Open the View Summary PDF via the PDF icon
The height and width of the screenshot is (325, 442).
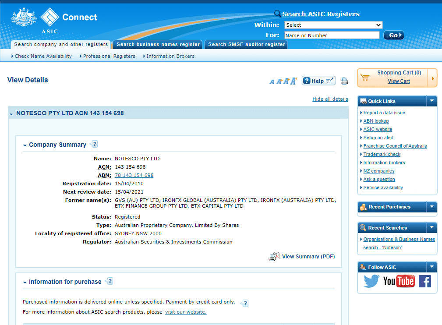tap(274, 256)
